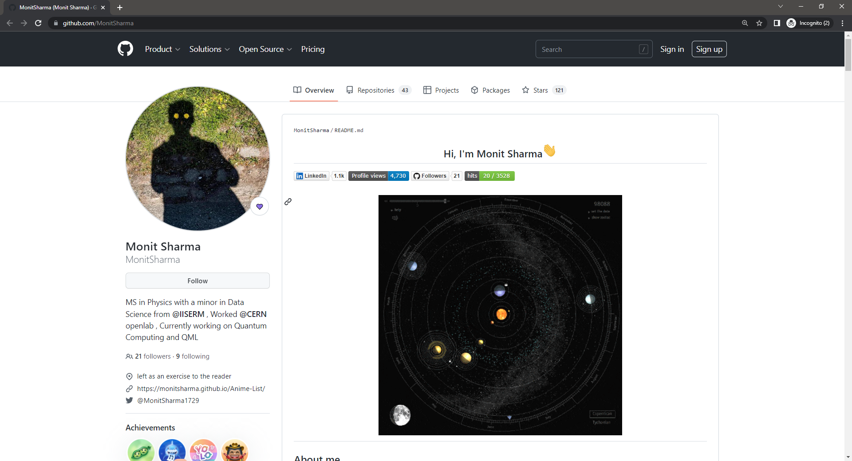Click the address bar URL
Image resolution: width=852 pixels, height=461 pixels.
(98, 23)
